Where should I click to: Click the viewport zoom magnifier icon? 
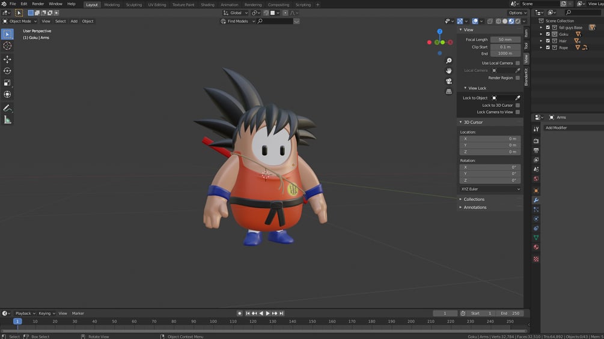(x=449, y=61)
